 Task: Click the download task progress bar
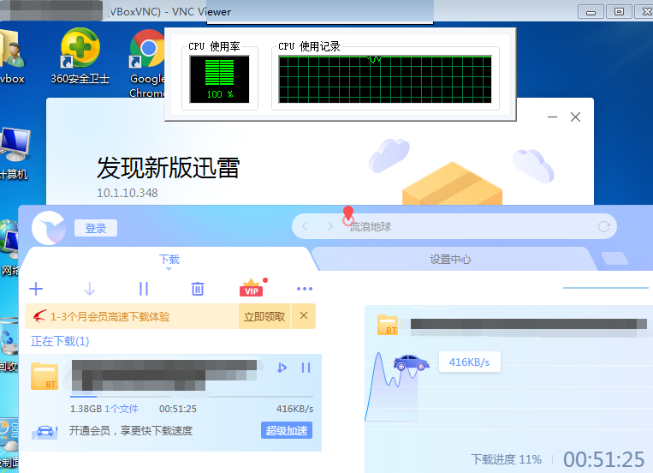pyautogui.click(x=192, y=396)
